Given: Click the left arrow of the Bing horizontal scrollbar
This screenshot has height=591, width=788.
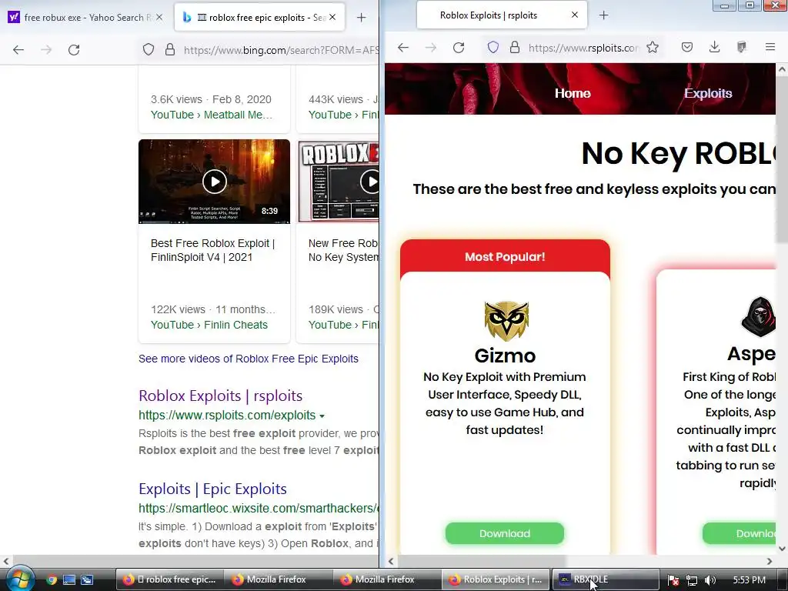Looking at the screenshot, I should coord(5,561).
